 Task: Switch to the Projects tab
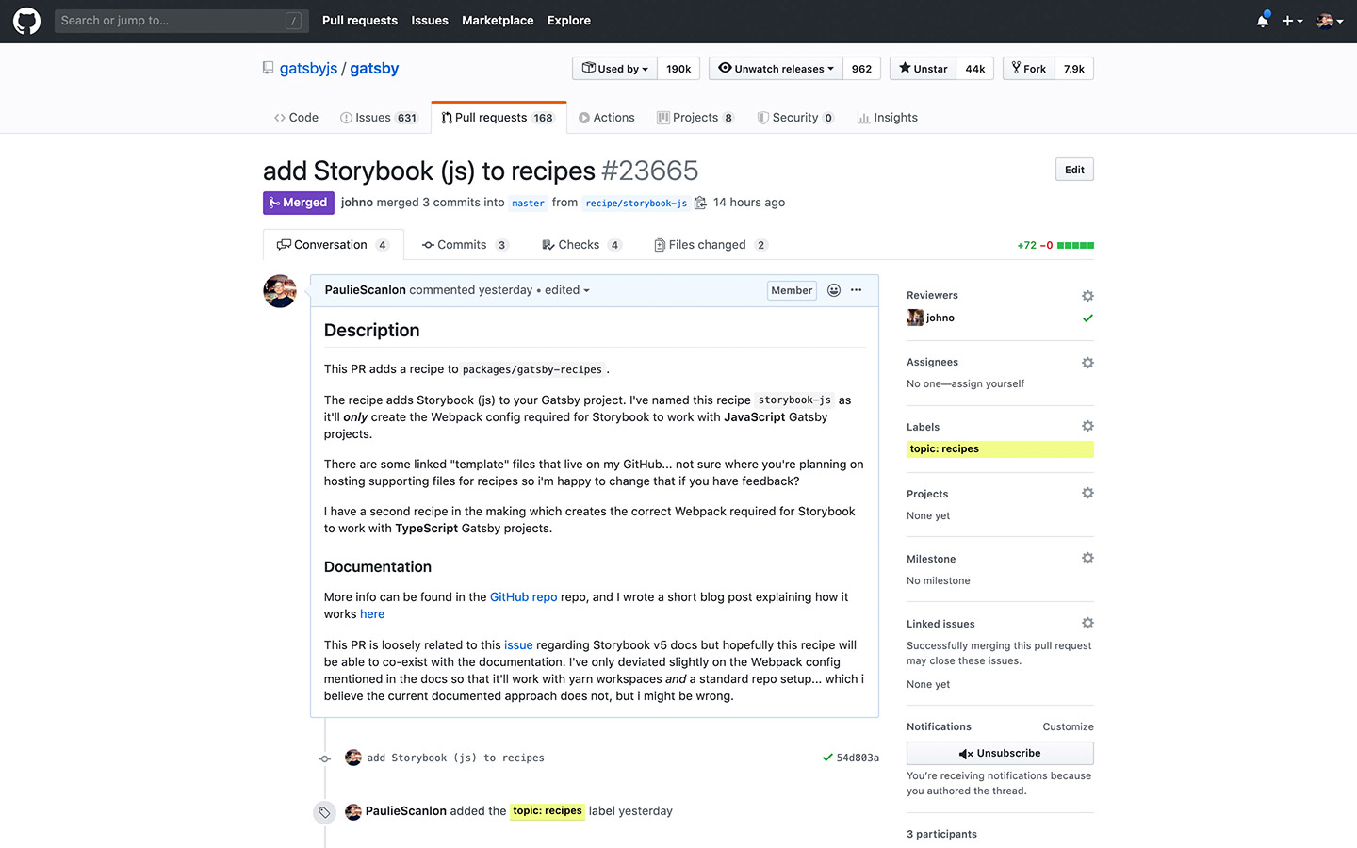[x=695, y=118]
